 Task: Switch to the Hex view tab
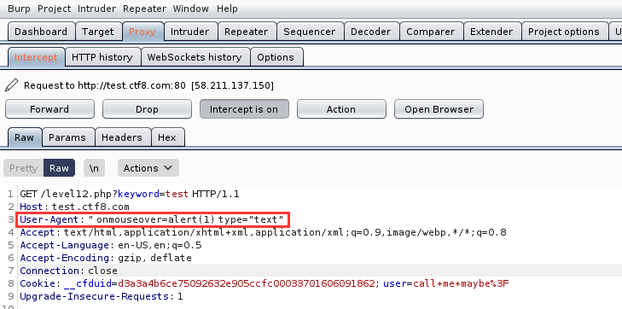(x=167, y=137)
